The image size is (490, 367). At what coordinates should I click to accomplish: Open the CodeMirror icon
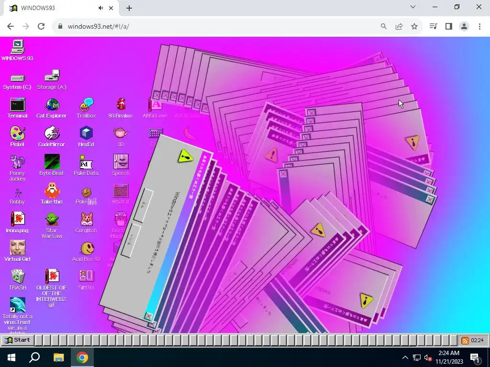(x=52, y=133)
